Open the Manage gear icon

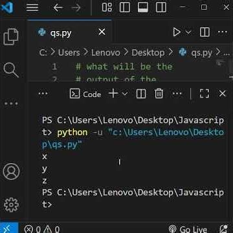11,205
